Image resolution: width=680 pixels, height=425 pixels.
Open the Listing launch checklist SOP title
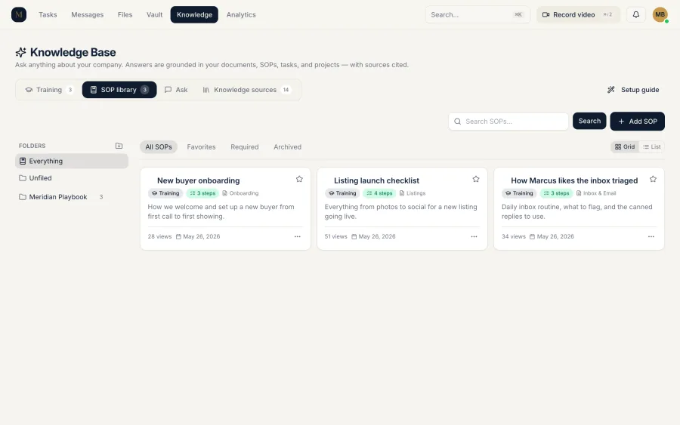click(376, 180)
